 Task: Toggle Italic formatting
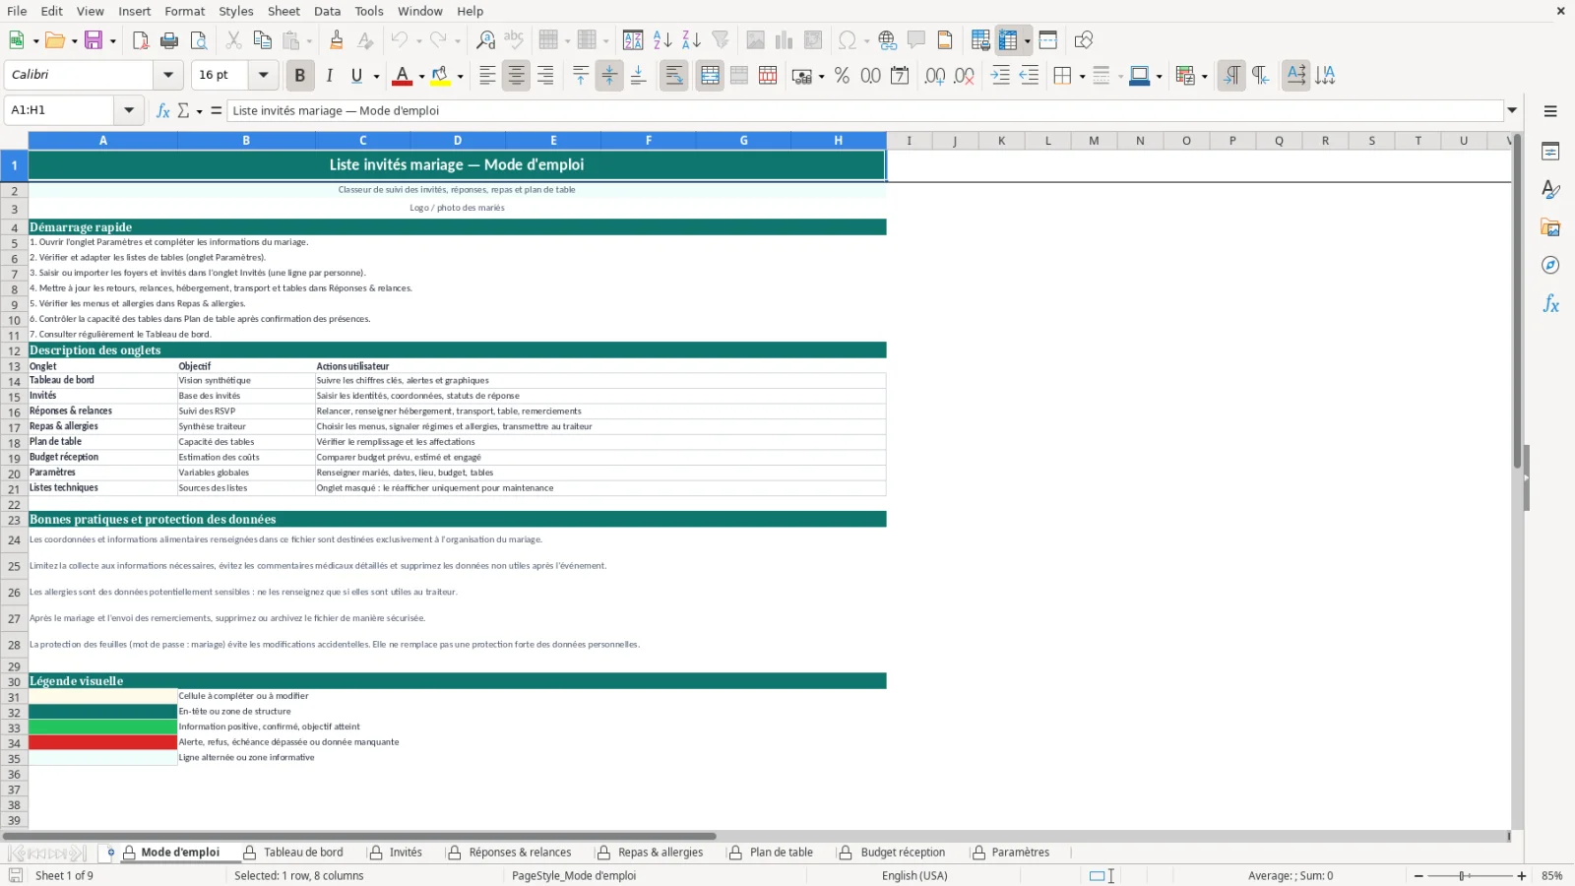click(x=329, y=75)
